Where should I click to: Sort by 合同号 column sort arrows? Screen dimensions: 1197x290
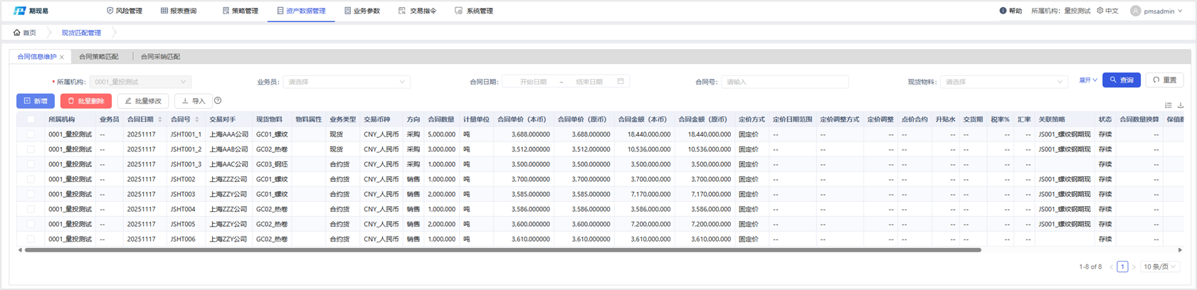tap(197, 119)
